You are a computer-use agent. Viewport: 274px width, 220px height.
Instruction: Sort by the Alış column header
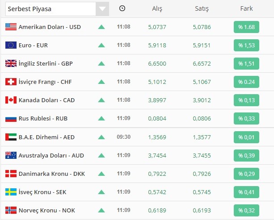tap(157, 8)
